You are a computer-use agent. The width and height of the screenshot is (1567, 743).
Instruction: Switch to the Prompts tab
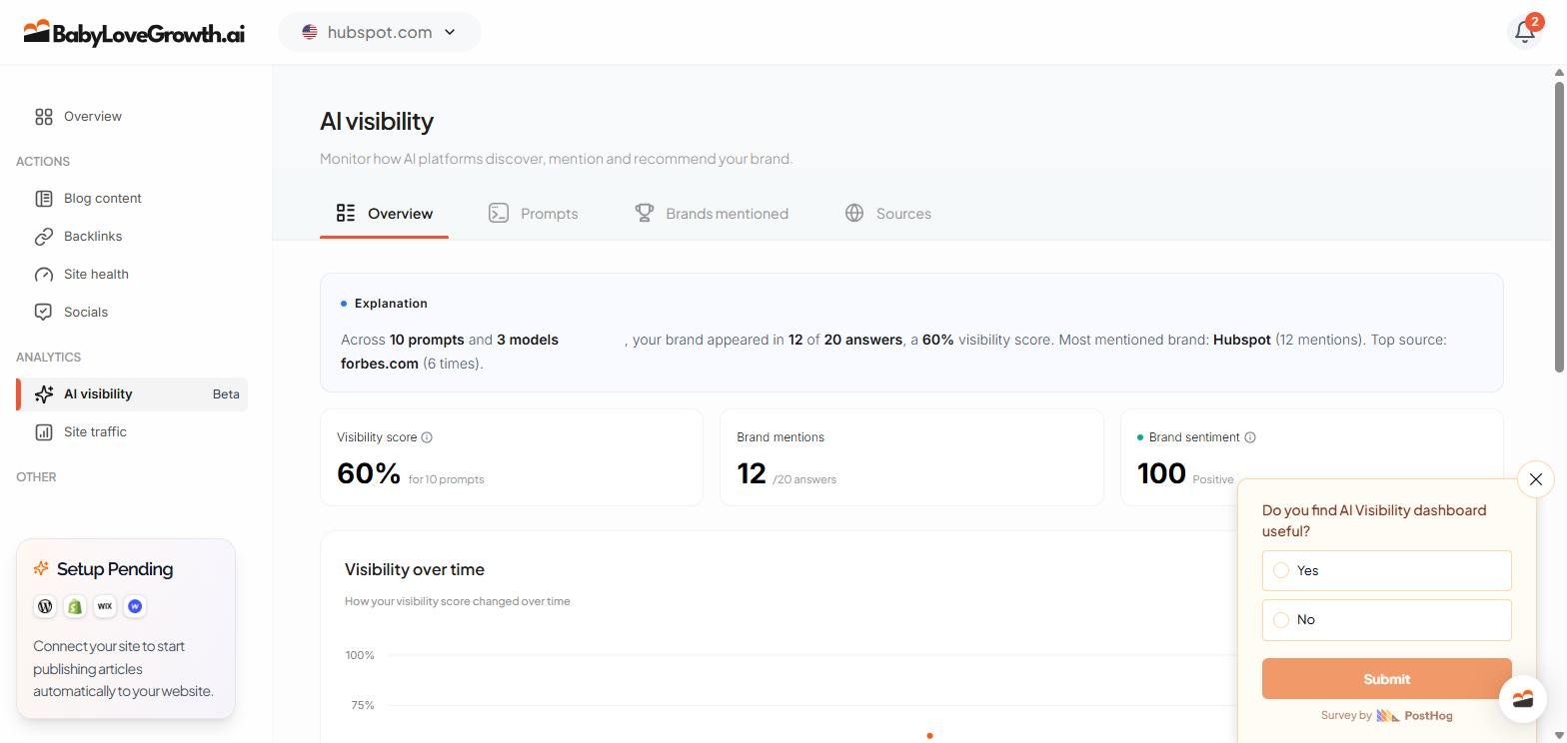[534, 214]
